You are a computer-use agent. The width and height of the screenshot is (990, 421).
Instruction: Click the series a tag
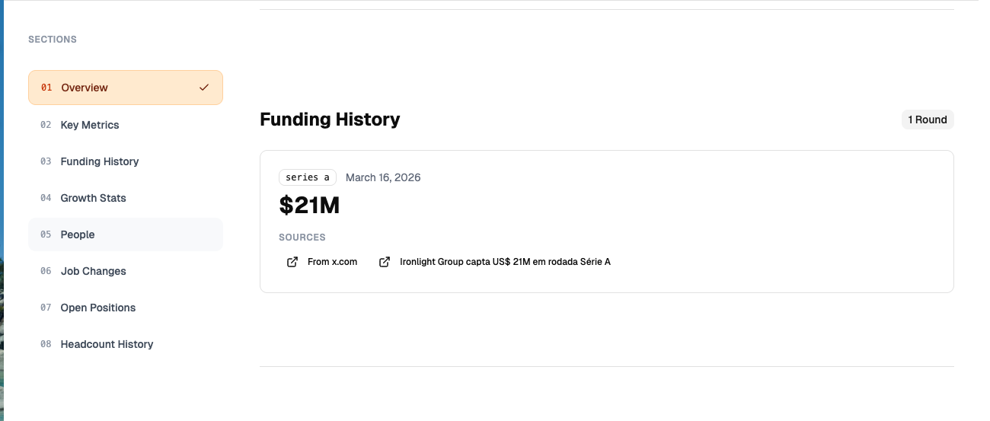point(308,177)
